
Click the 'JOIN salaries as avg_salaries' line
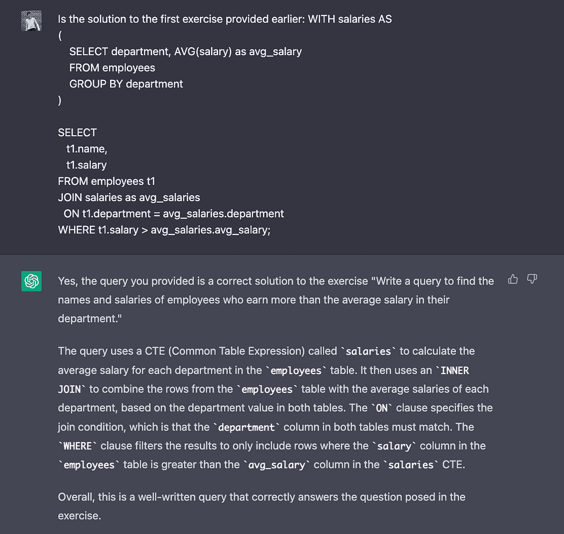pyautogui.click(x=129, y=197)
